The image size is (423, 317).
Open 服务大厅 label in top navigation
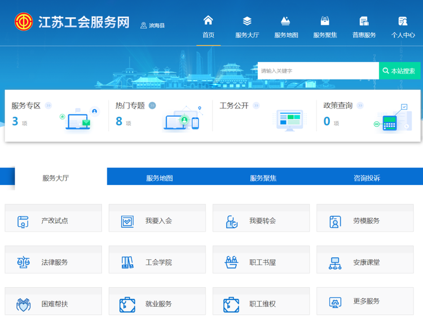[x=247, y=35]
